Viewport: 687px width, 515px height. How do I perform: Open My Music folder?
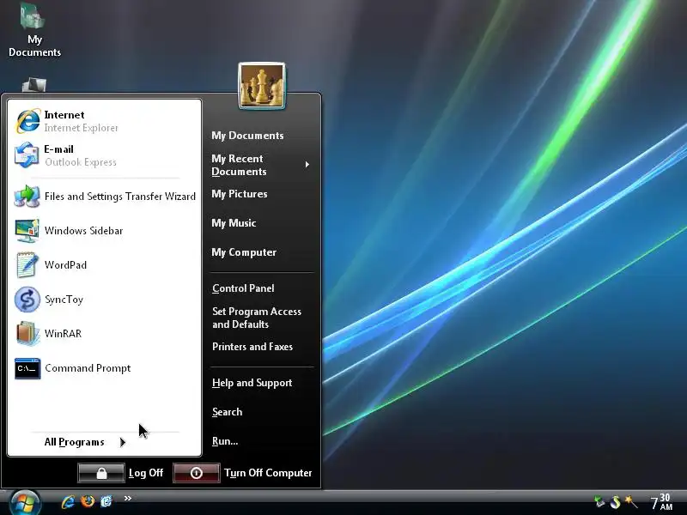(234, 223)
